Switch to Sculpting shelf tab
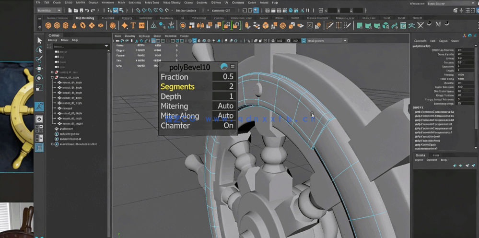Image resolution: width=479 pixels, height=238 pixels. 107,18
